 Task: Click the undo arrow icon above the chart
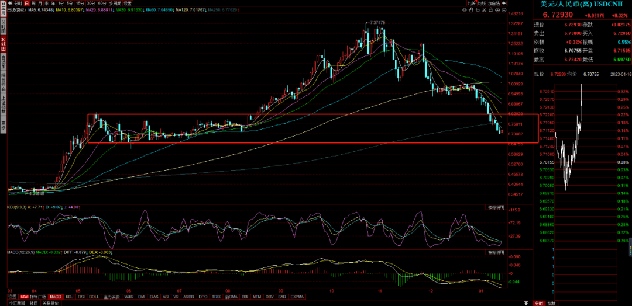(478, 10)
